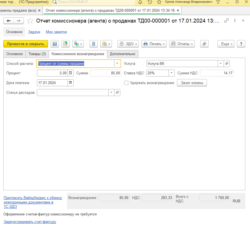The width and height of the screenshot is (250, 226).
Task: Save the document with the floppy disk icon
Action: tap(55, 44)
